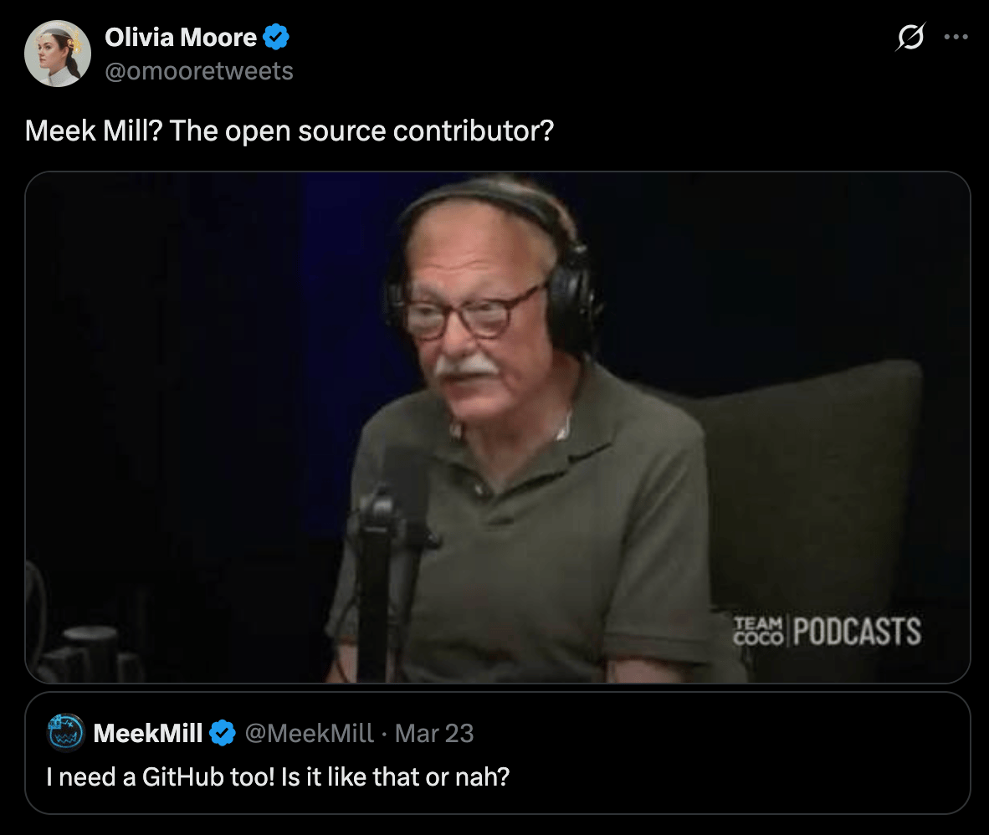
Task: Play the GIF of the man with headphones
Action: pos(497,427)
